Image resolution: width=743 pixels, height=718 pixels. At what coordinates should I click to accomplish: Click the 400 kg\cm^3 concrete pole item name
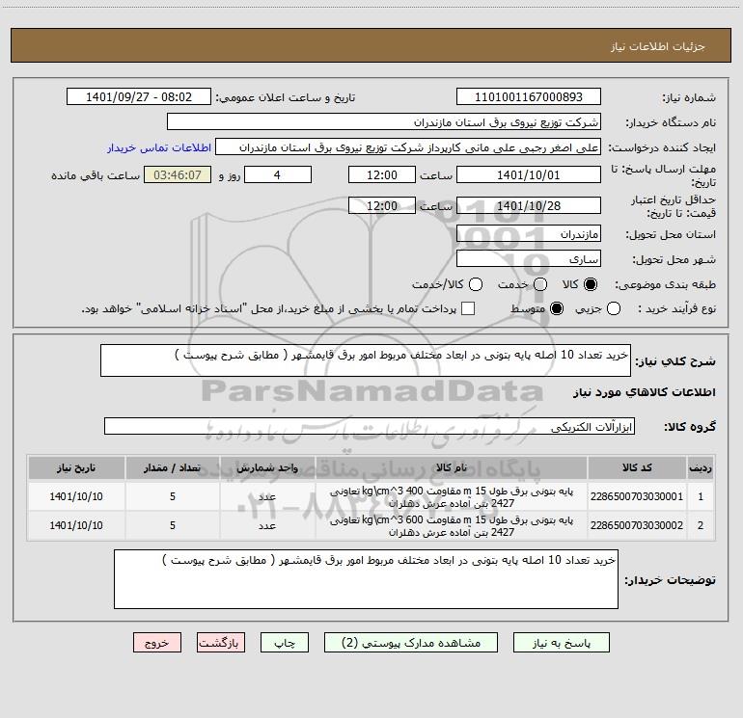click(x=452, y=497)
